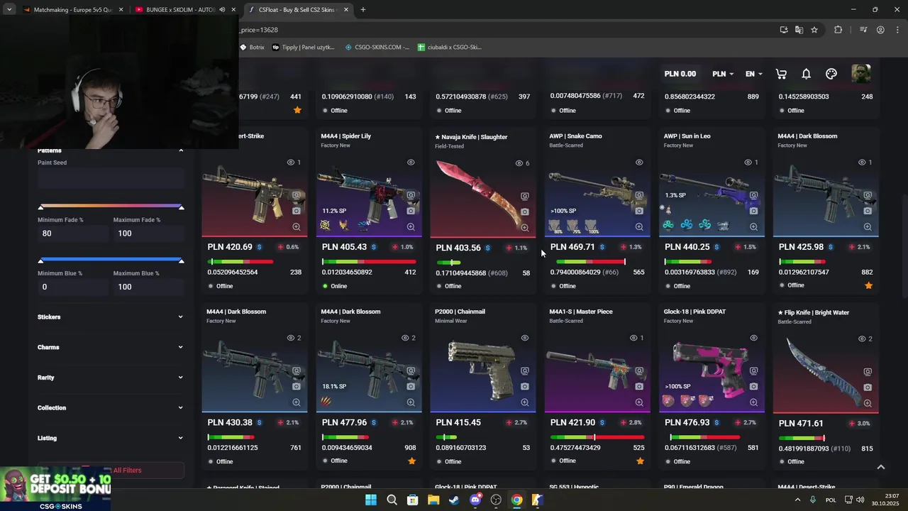This screenshot has height=511, width=908.
Task: Zoom into the AWP Sun in Leo image
Action: point(753,227)
